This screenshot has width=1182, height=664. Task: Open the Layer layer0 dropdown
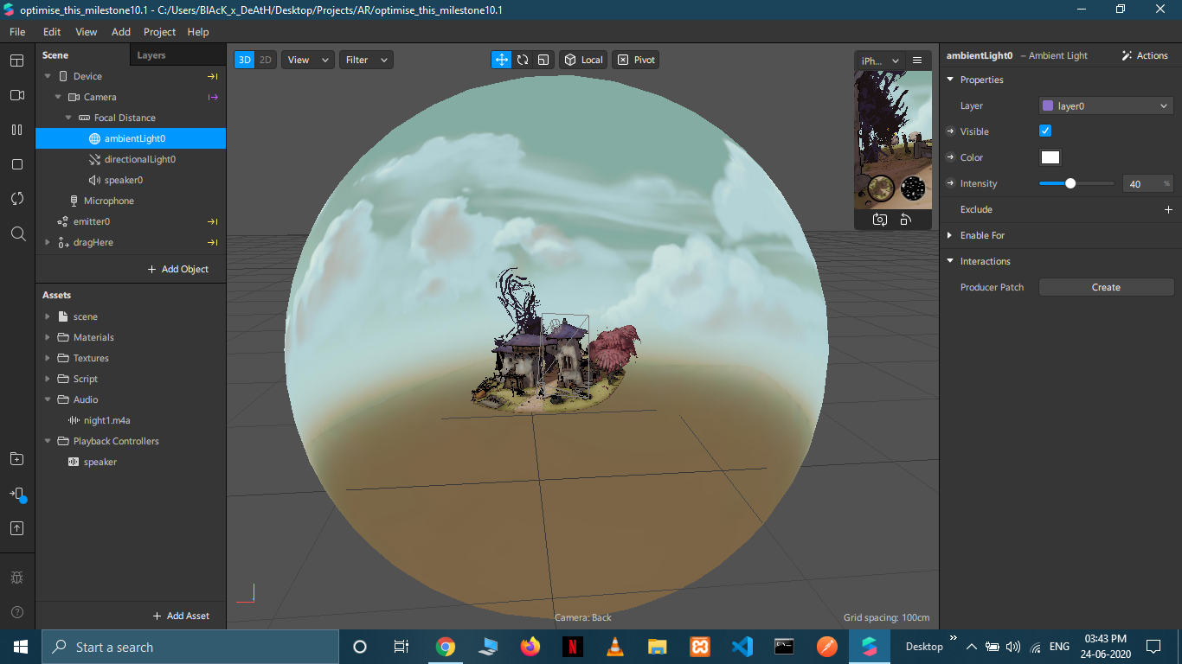coord(1106,105)
